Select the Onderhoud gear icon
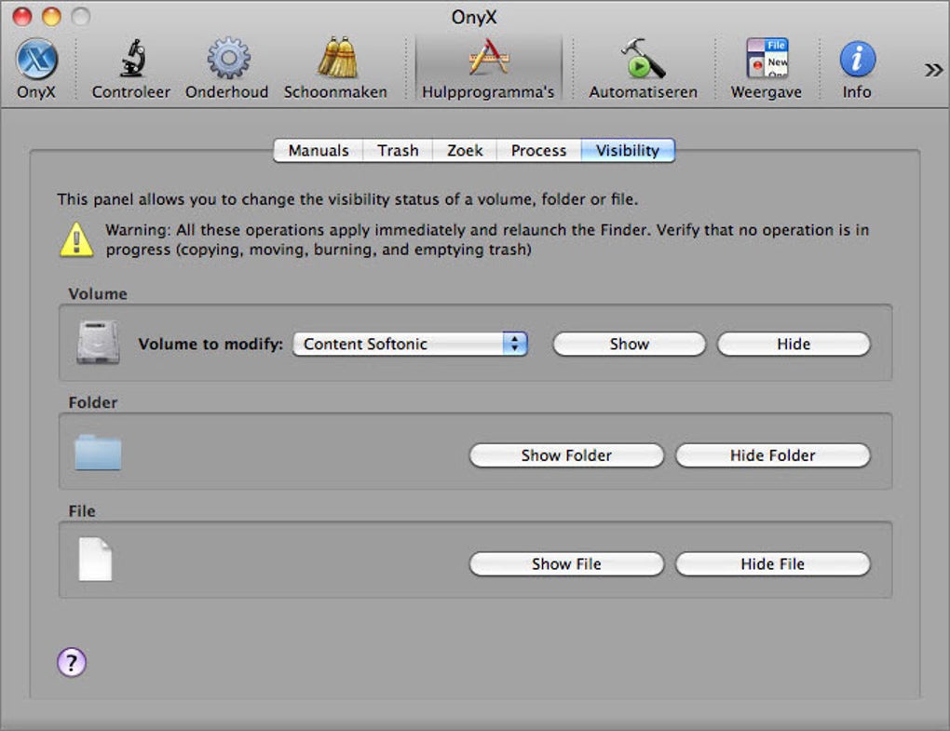This screenshot has width=950, height=731. (227, 68)
